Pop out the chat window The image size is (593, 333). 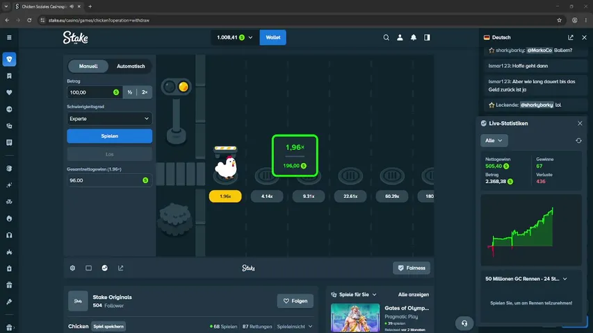(570, 37)
